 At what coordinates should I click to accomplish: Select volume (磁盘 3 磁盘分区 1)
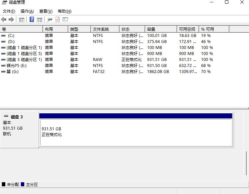click(x=24, y=60)
